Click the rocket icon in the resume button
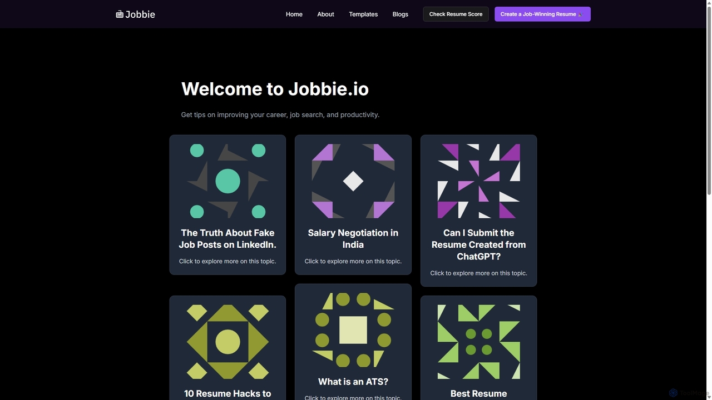This screenshot has width=712, height=400. [x=581, y=14]
